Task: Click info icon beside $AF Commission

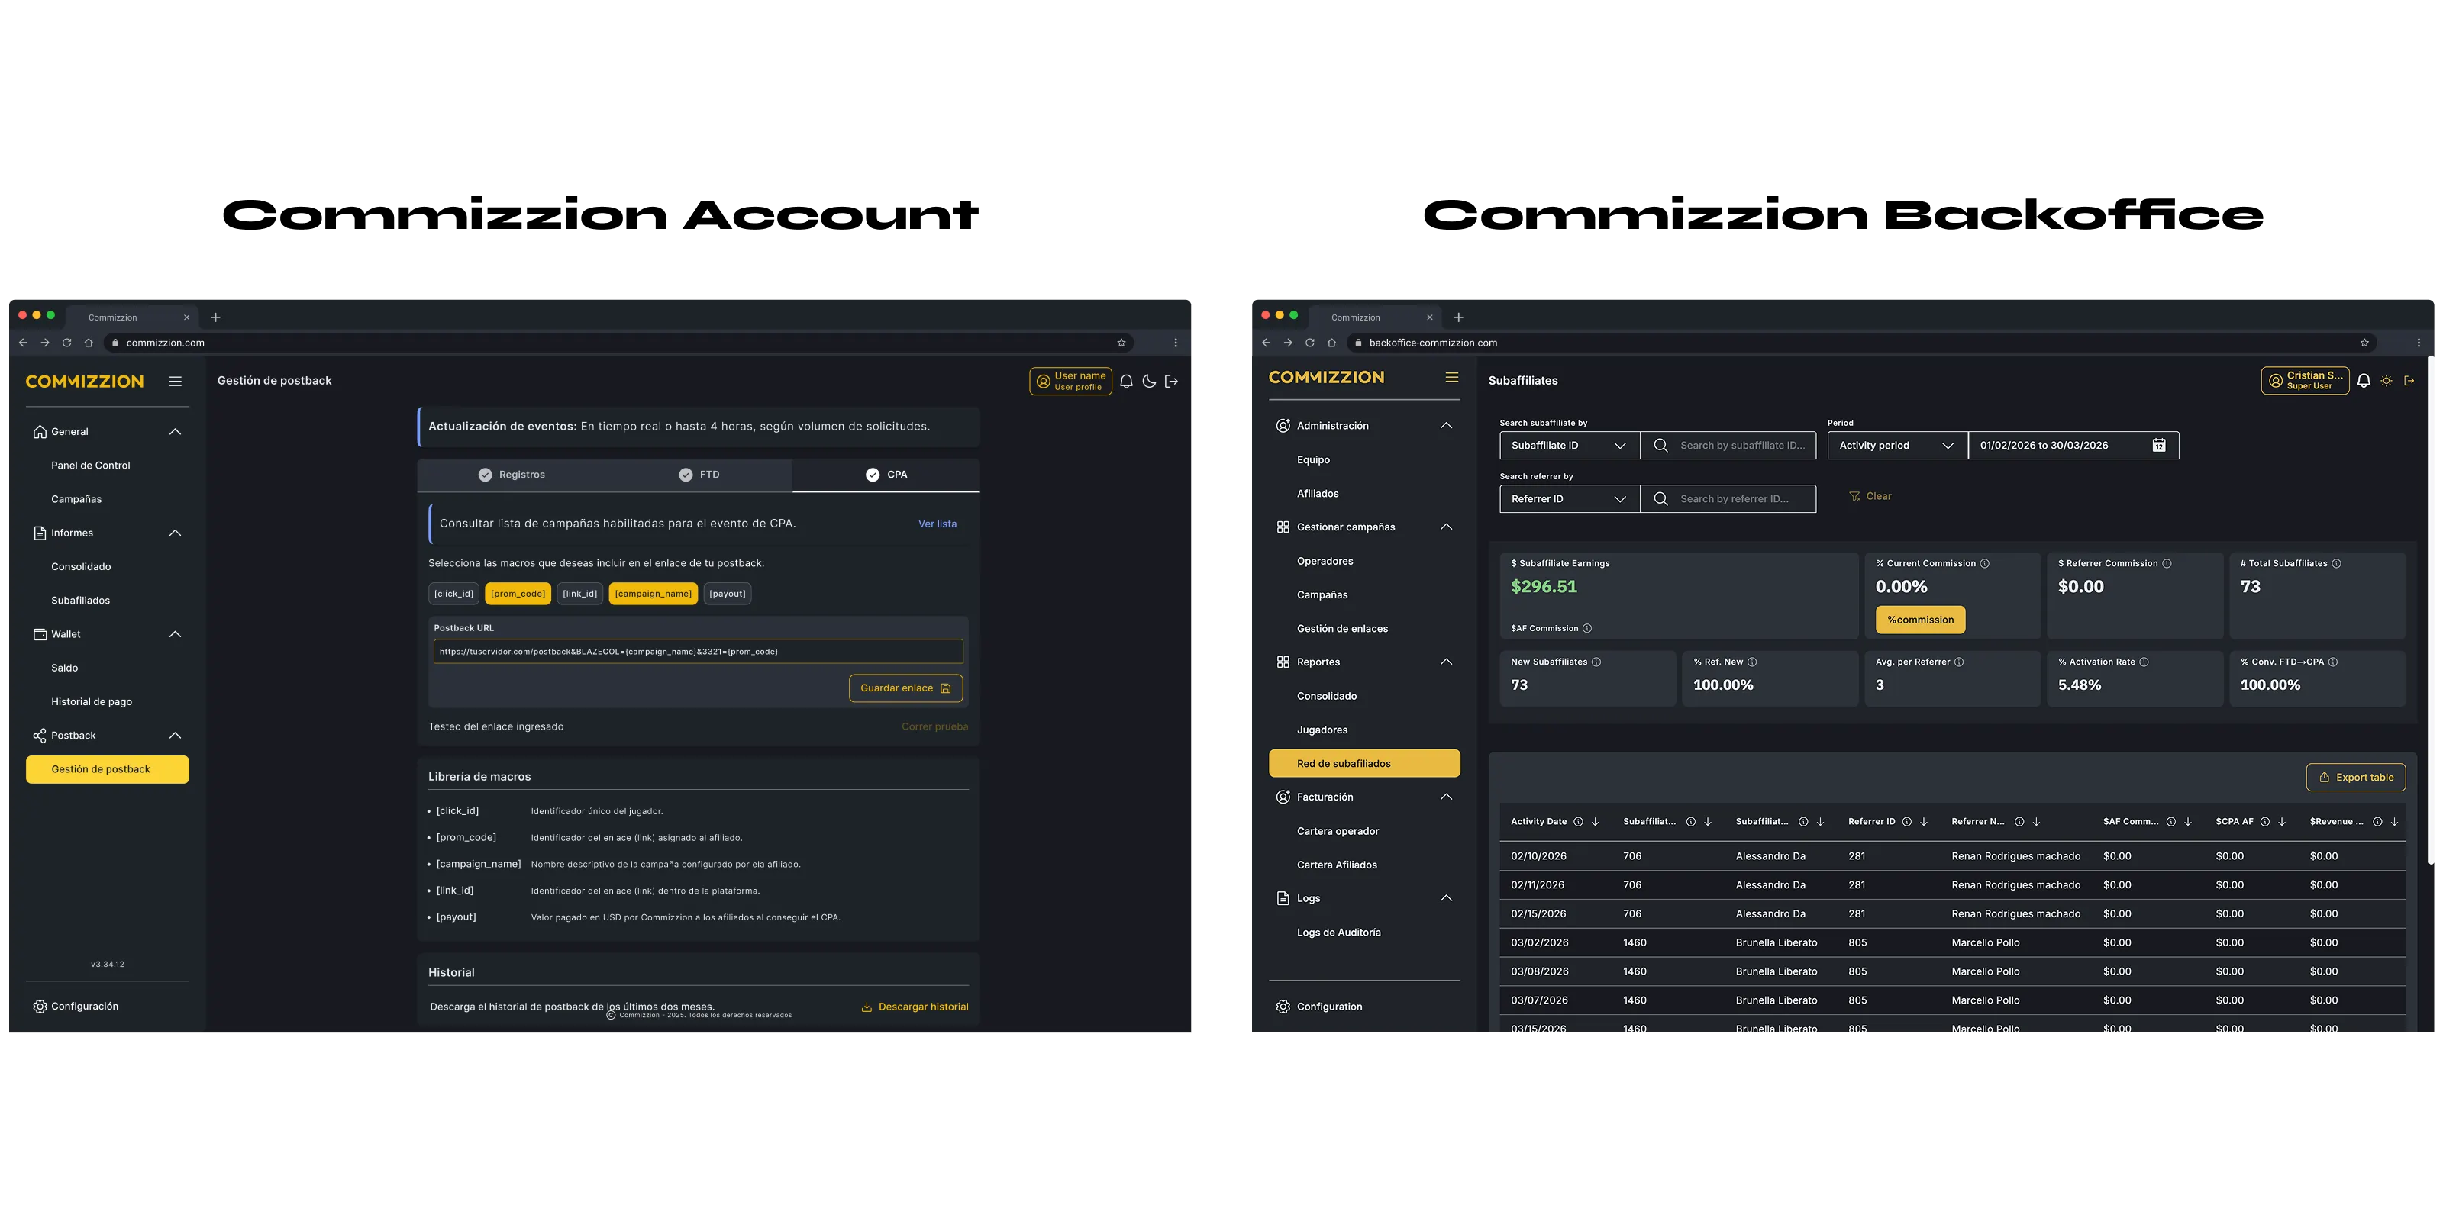Action: 1586,629
